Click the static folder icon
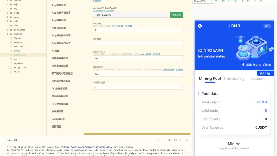277x156 pixels. tap(11, 21)
